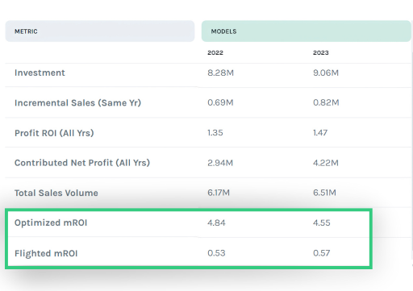Image resolution: width=413 pixels, height=291 pixels.
Task: Select Incremental Sales (Same Yr) label
Action: coord(77,102)
